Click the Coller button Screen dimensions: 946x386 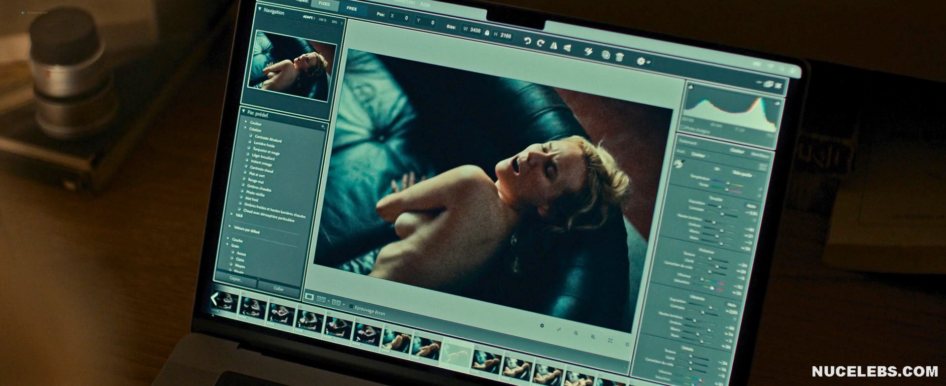[279, 289]
